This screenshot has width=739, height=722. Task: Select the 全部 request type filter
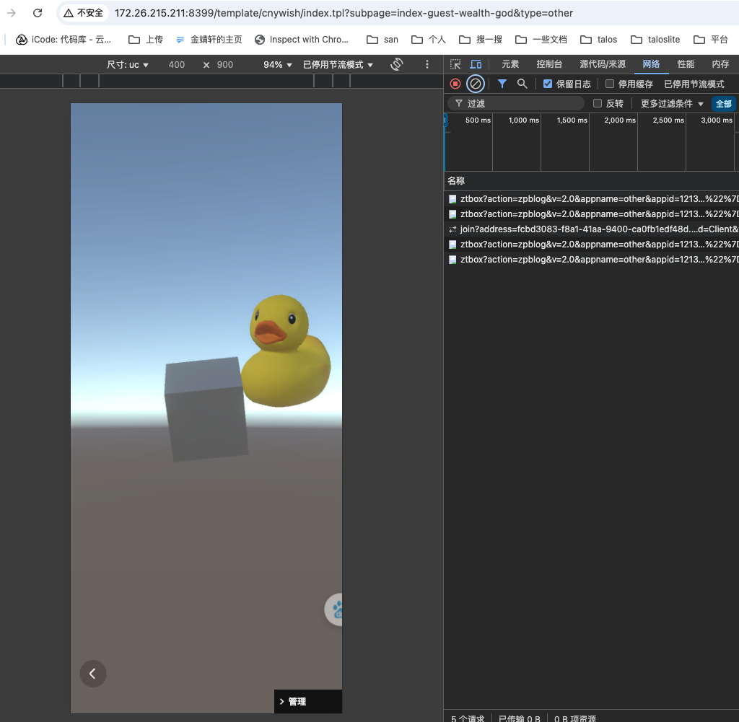coord(723,103)
